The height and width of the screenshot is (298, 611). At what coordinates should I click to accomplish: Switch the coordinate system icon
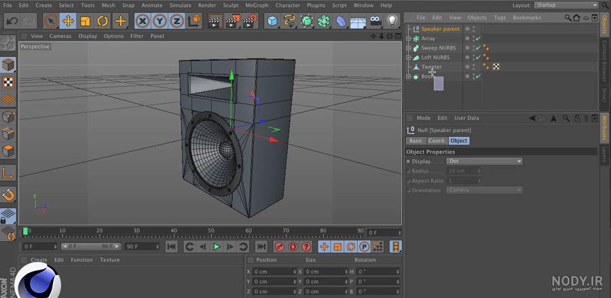(194, 21)
